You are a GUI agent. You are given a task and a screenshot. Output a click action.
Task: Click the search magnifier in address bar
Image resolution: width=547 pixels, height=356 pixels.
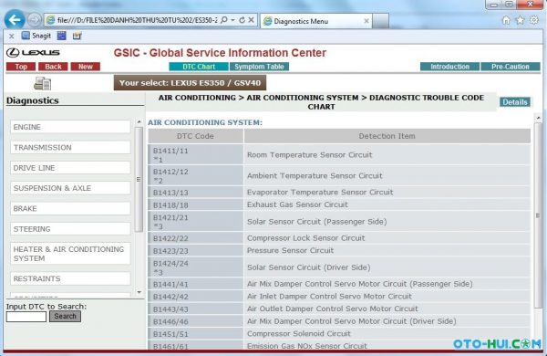(x=224, y=20)
